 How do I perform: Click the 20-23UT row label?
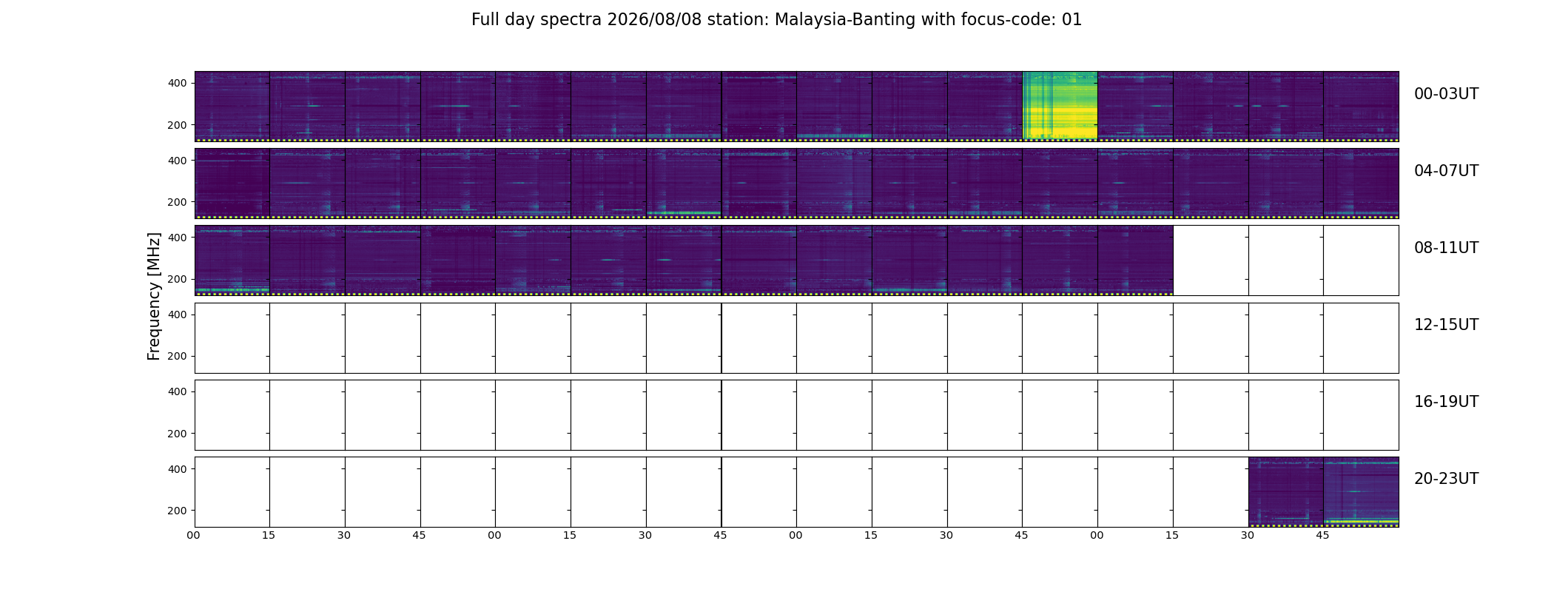(x=1446, y=479)
